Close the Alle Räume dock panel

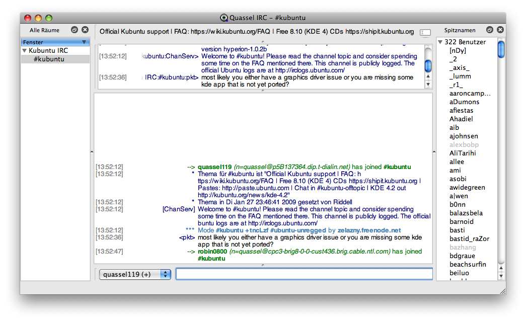[x=85, y=30]
